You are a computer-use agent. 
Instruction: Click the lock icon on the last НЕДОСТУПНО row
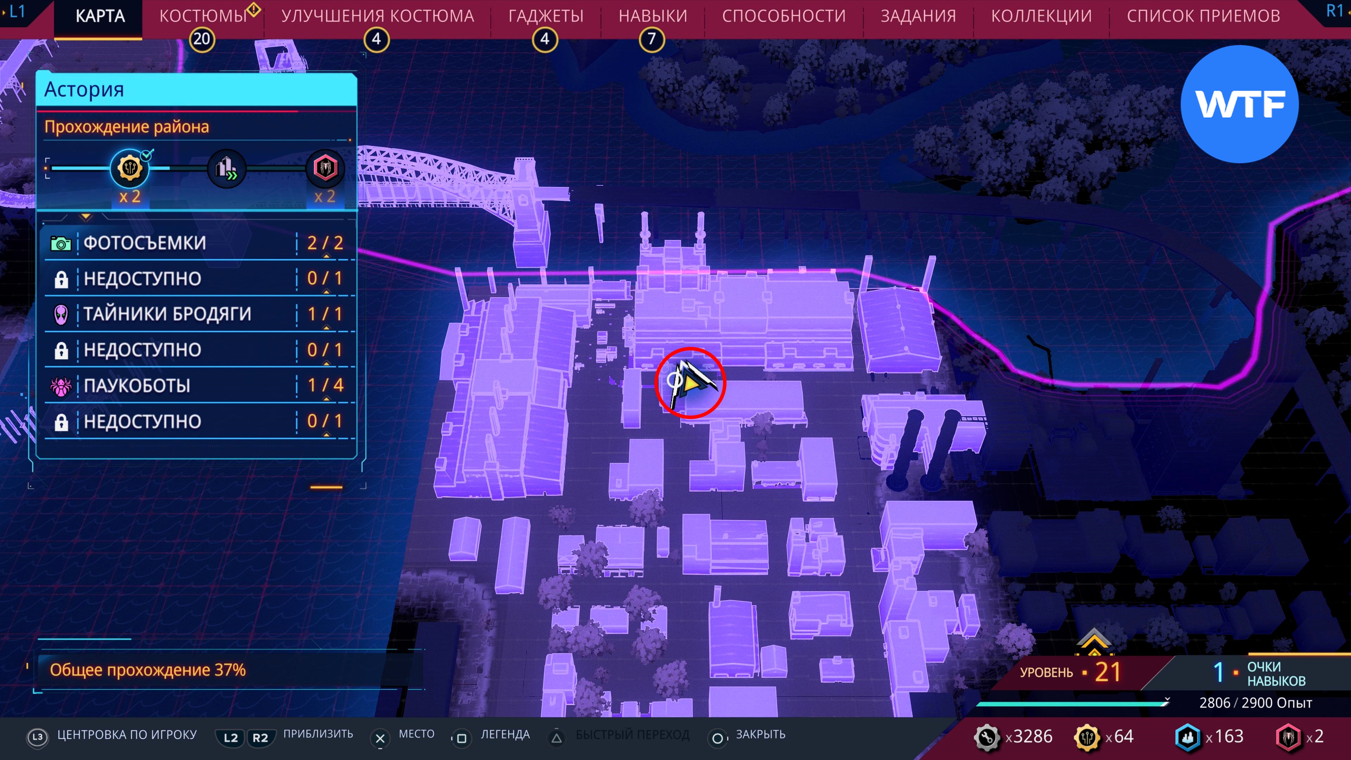[61, 422]
